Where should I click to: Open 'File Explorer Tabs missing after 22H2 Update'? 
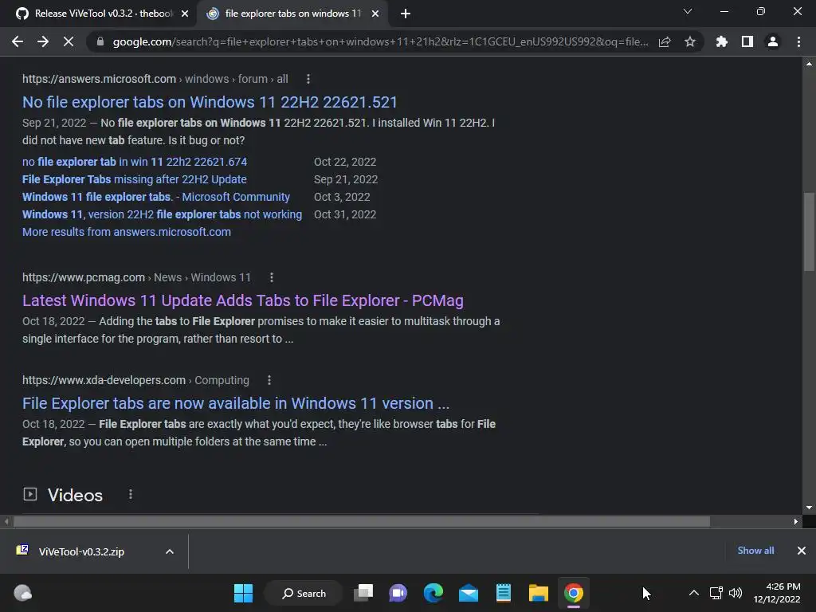134,179
